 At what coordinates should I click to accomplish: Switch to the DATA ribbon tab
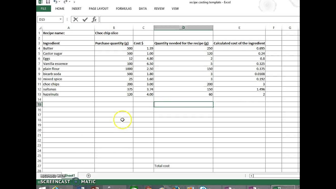(x=143, y=9)
